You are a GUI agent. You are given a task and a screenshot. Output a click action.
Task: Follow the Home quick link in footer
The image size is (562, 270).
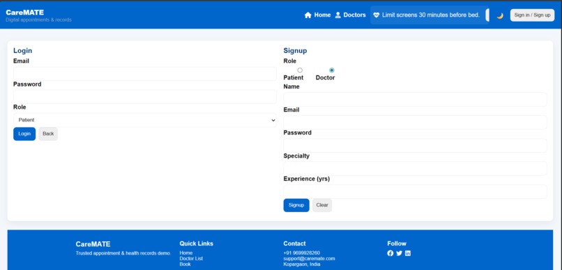[x=186, y=253]
